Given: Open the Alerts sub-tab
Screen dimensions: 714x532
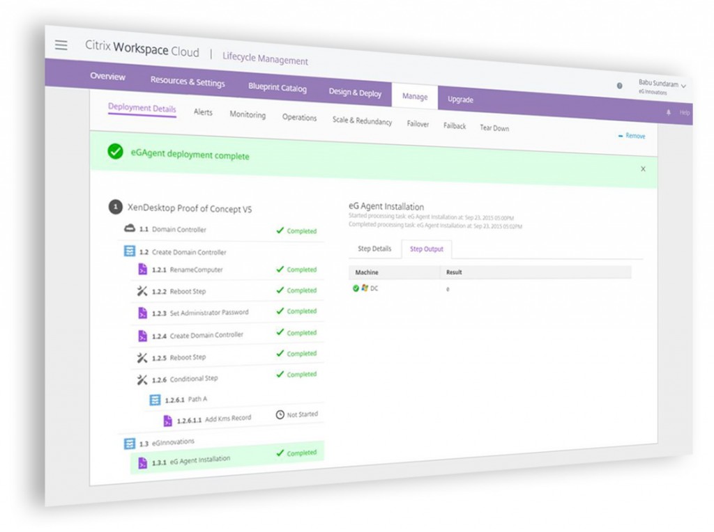Looking at the screenshot, I should [x=203, y=112].
